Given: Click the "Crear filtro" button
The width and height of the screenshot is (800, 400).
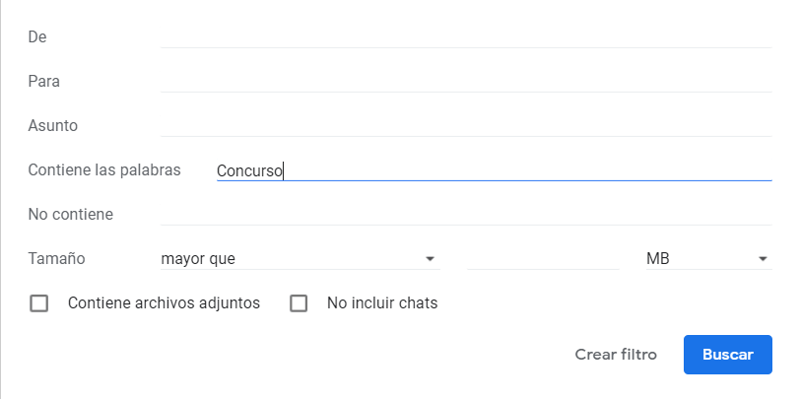Looking at the screenshot, I should point(616,355).
